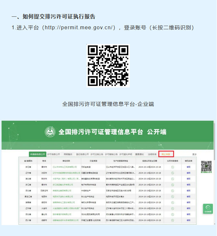Viewport: 217px width, 236px height.
Task: Click 填写 in the 成都市 row
Action: pos(188,220)
